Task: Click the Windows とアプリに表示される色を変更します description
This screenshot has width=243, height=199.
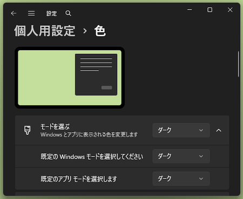Action: (89, 135)
